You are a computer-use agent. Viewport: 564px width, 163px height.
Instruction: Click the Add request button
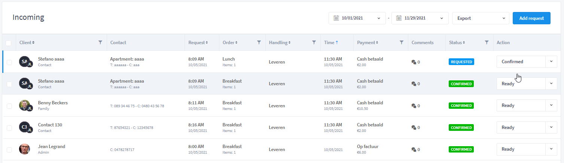pos(531,18)
